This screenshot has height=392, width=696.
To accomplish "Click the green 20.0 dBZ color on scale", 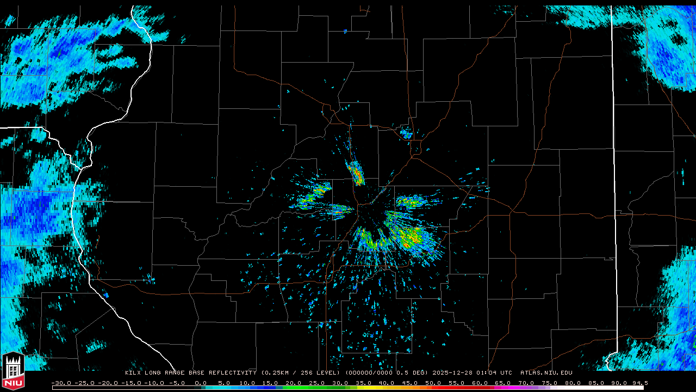I will tap(294, 388).
